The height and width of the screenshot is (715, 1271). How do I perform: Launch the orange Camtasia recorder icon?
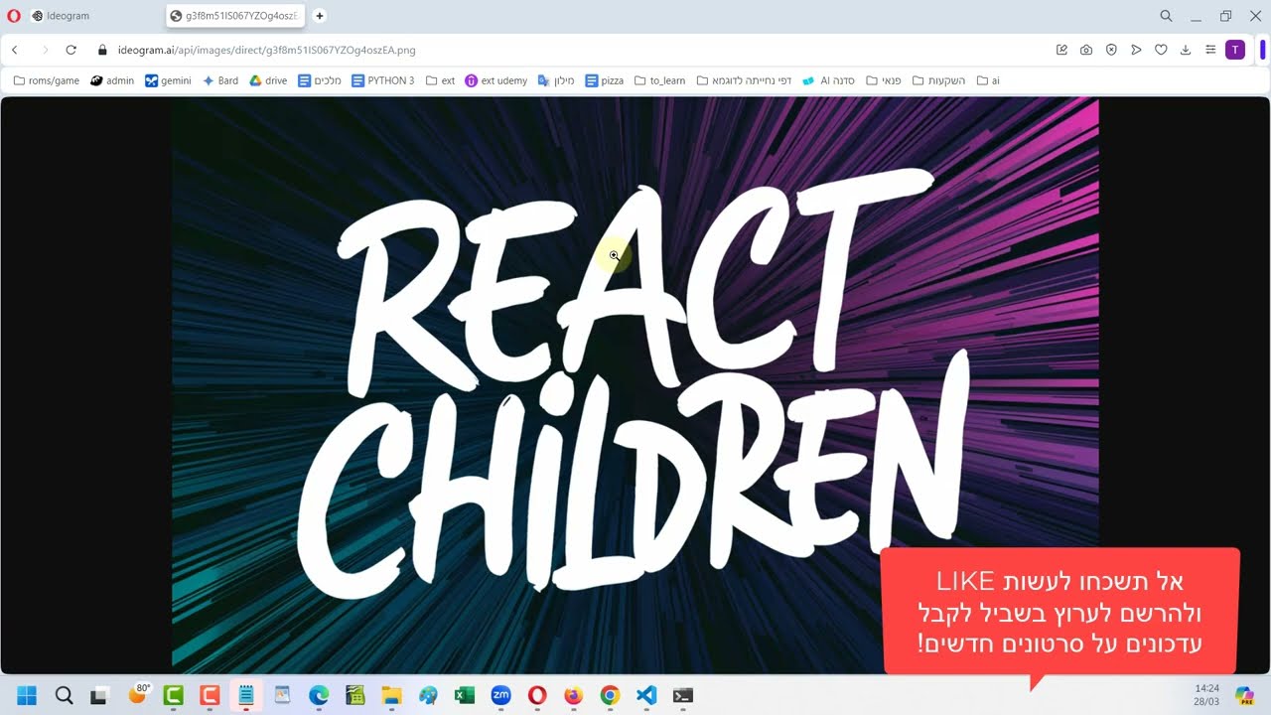pyautogui.click(x=209, y=695)
